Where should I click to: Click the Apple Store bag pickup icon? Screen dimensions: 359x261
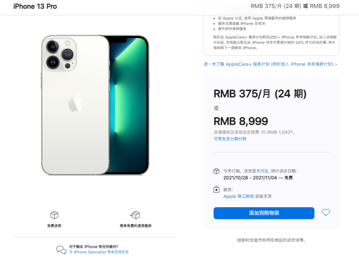point(216,189)
